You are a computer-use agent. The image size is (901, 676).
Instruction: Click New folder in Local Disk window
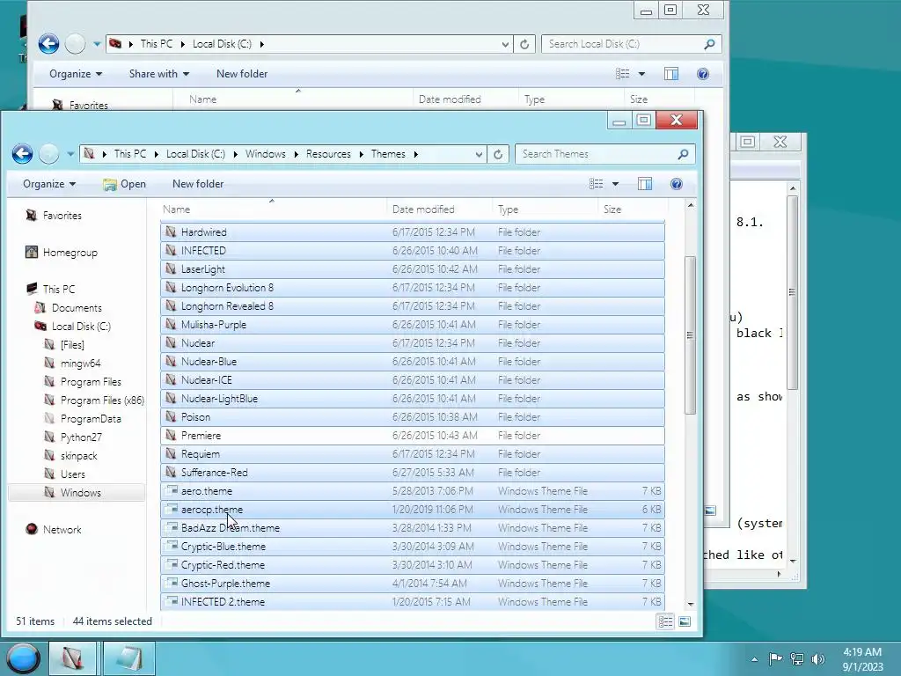[x=242, y=74]
